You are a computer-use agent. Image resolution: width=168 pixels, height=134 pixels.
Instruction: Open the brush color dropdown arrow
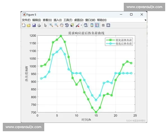coord(81,25)
